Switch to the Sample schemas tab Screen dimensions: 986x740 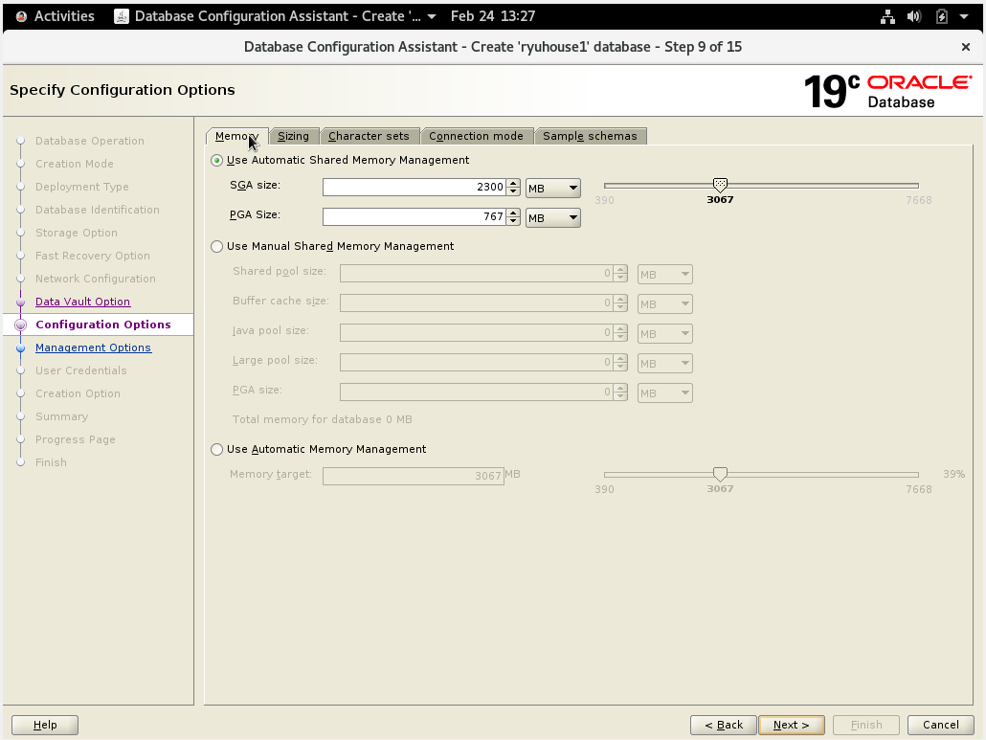(590, 136)
